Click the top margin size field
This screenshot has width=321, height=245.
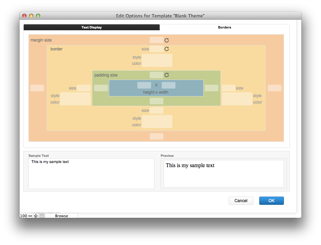(x=156, y=40)
